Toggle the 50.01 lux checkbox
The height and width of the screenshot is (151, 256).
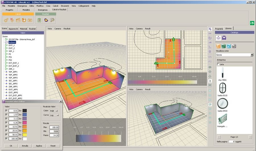point(6,135)
